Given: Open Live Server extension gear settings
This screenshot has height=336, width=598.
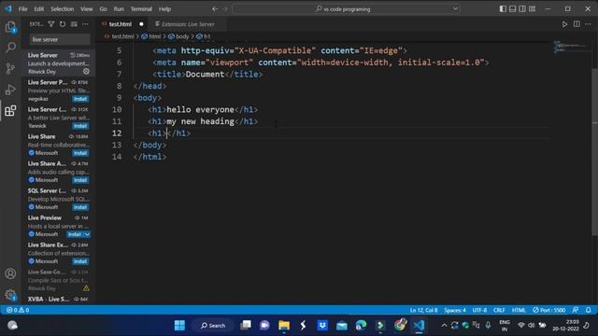Looking at the screenshot, I should coord(86,71).
